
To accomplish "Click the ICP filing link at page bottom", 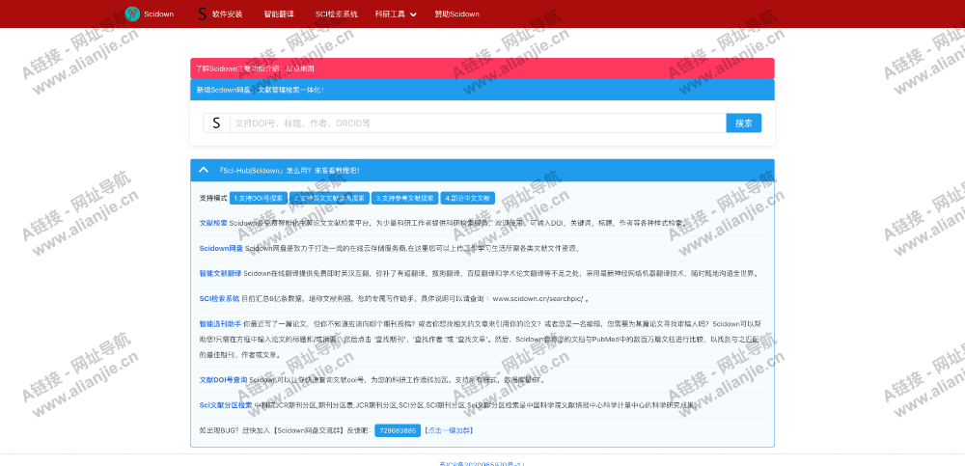I will tap(482, 463).
